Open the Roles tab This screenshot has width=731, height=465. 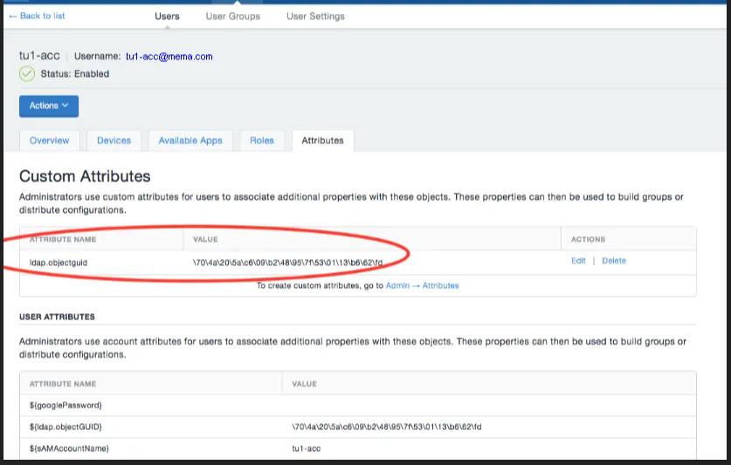[262, 140]
